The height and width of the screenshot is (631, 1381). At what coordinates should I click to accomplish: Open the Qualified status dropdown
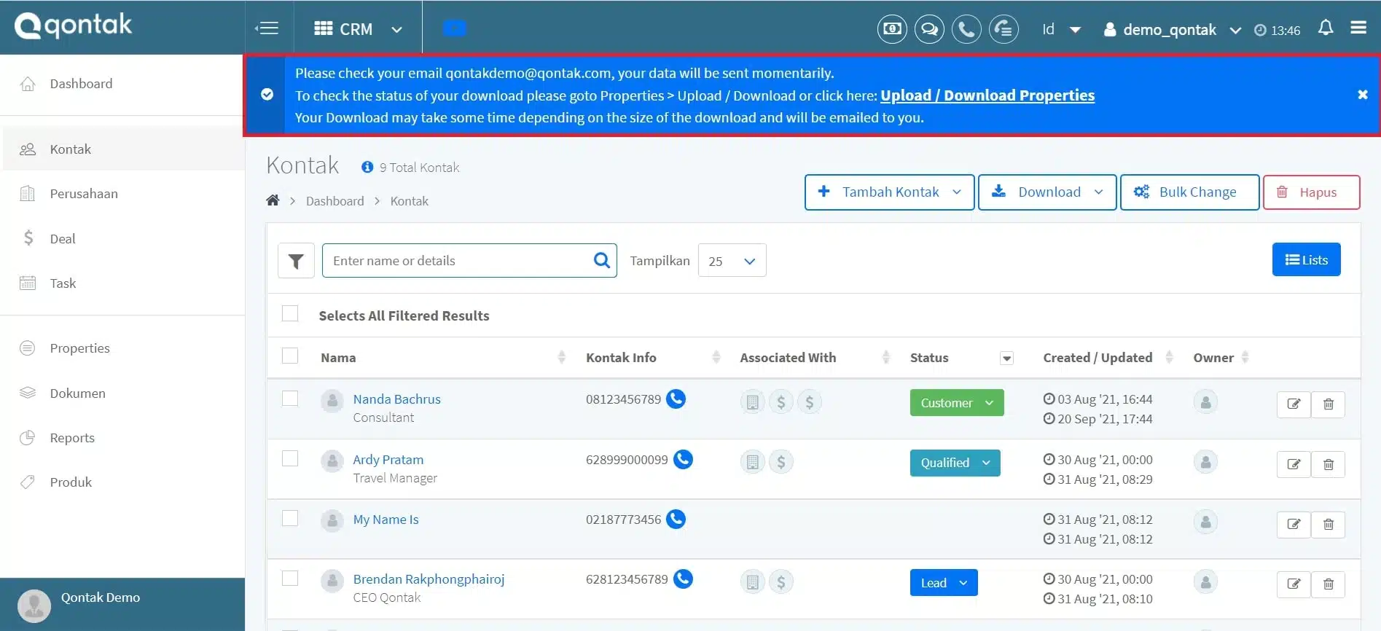click(x=955, y=463)
